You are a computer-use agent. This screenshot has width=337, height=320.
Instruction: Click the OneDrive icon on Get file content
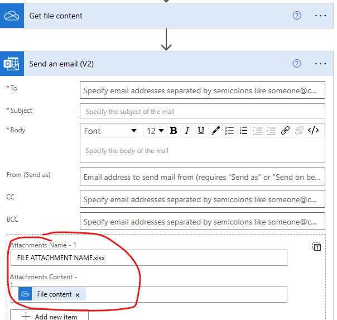[x=12, y=16]
